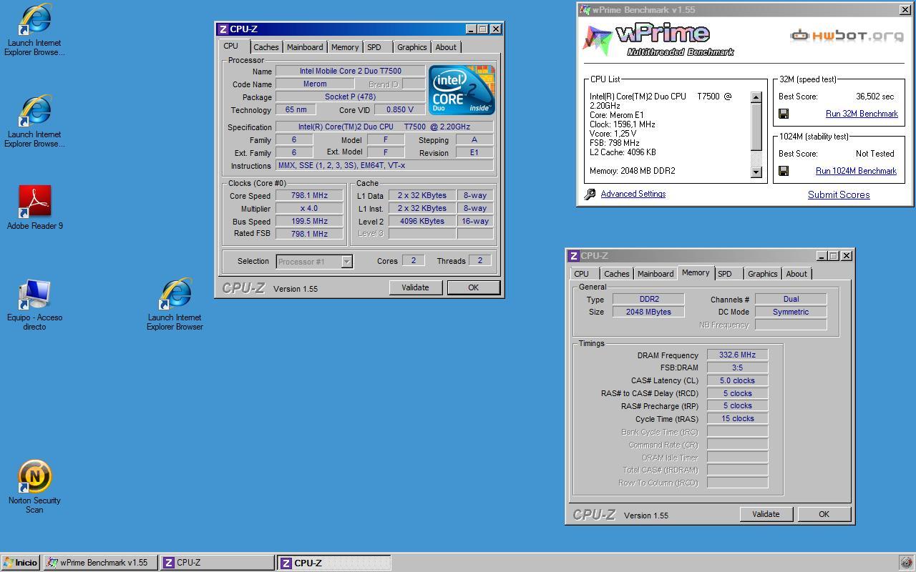Open Memory tab in top CPU-Z window
The width and height of the screenshot is (916, 572).
pyautogui.click(x=345, y=47)
